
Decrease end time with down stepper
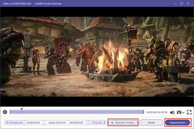[87, 124]
